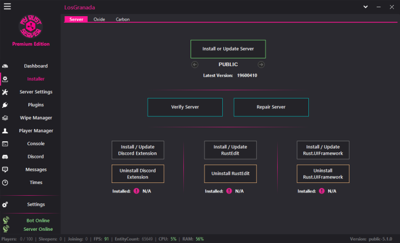The height and width of the screenshot is (243, 400).
Task: Click Uninstall Rust.UIFramework button
Action: point(323,174)
